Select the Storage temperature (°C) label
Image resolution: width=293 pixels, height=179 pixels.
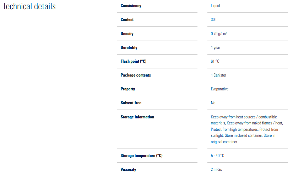coord(141,156)
